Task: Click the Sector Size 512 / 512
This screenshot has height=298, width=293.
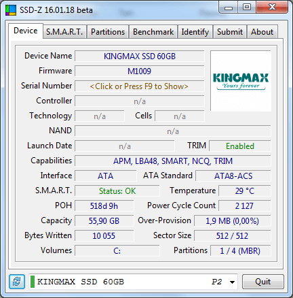Action: click(x=233, y=236)
